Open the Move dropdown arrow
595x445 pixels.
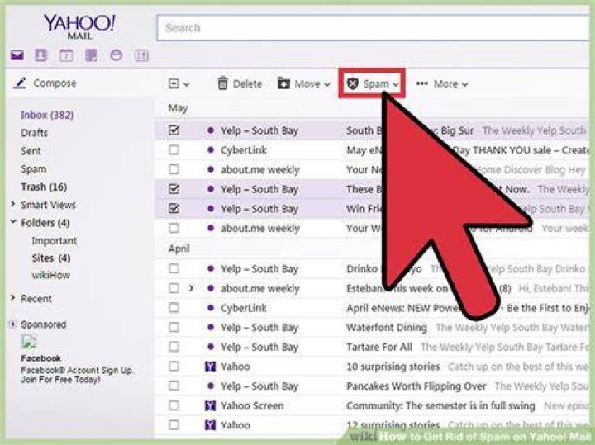[x=327, y=84]
